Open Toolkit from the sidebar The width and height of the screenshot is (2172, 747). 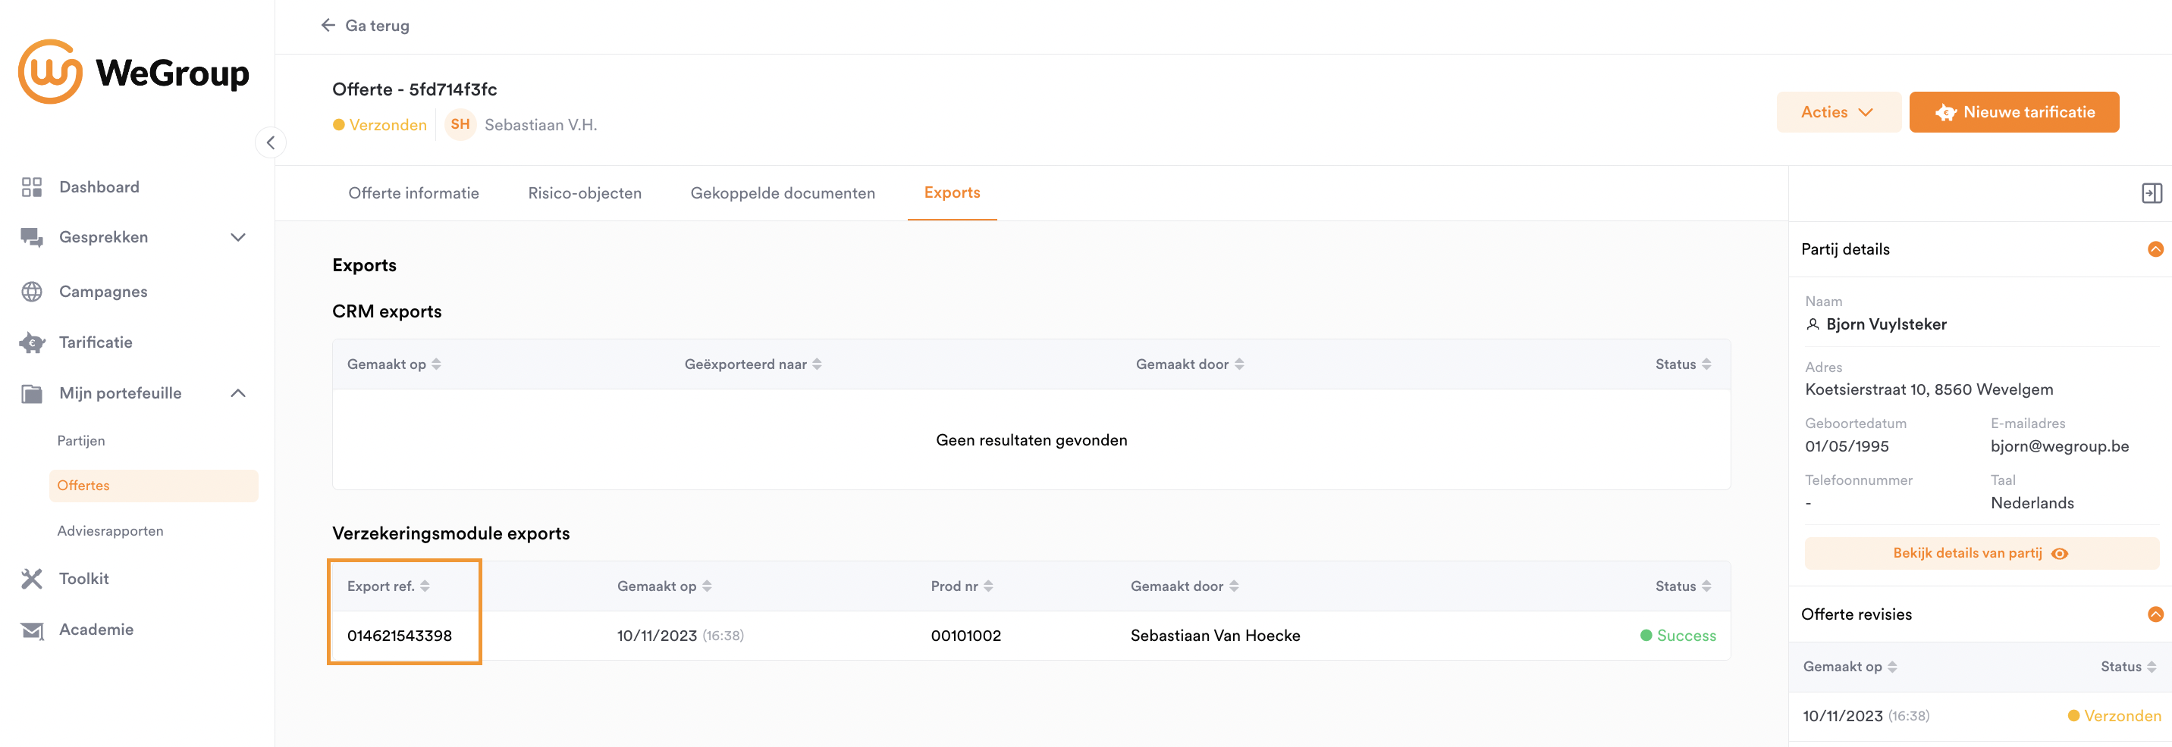tap(83, 579)
